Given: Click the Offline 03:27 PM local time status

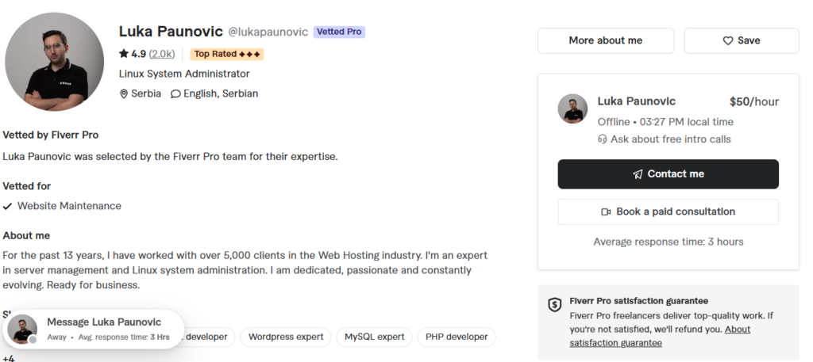Looking at the screenshot, I should click(x=665, y=122).
